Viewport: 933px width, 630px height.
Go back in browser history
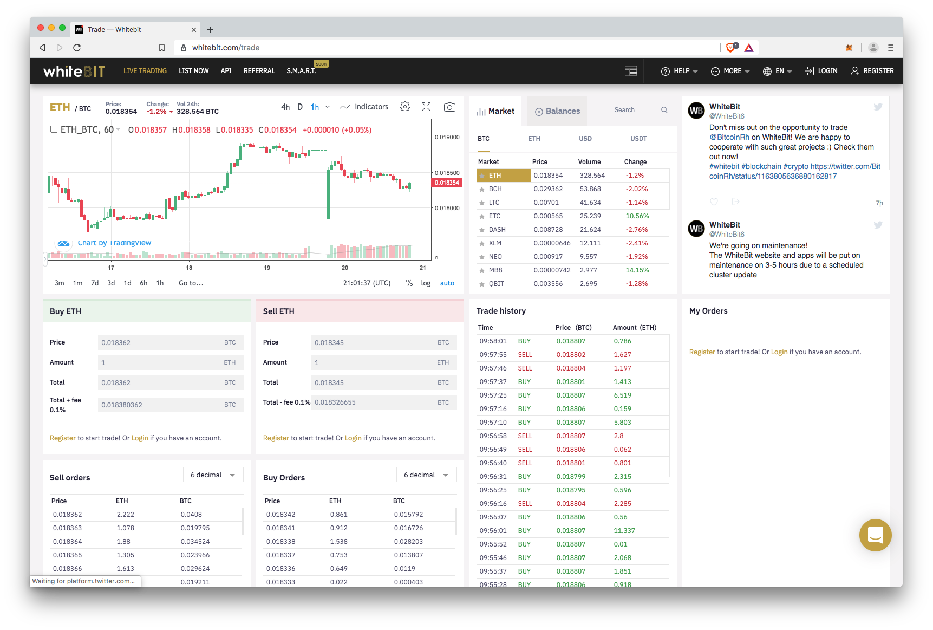tap(42, 48)
